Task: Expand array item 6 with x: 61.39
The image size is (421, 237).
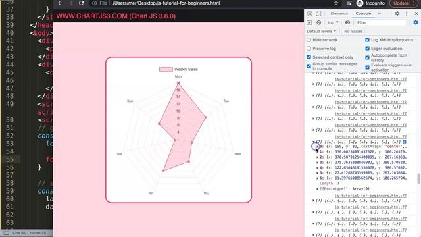Action: coord(317,178)
